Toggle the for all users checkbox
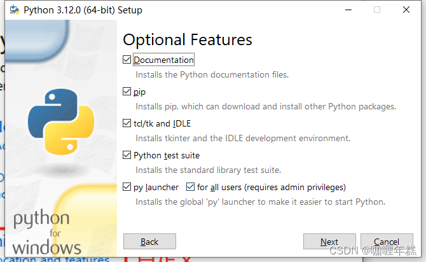This screenshot has height=262, width=426. tap(191, 187)
